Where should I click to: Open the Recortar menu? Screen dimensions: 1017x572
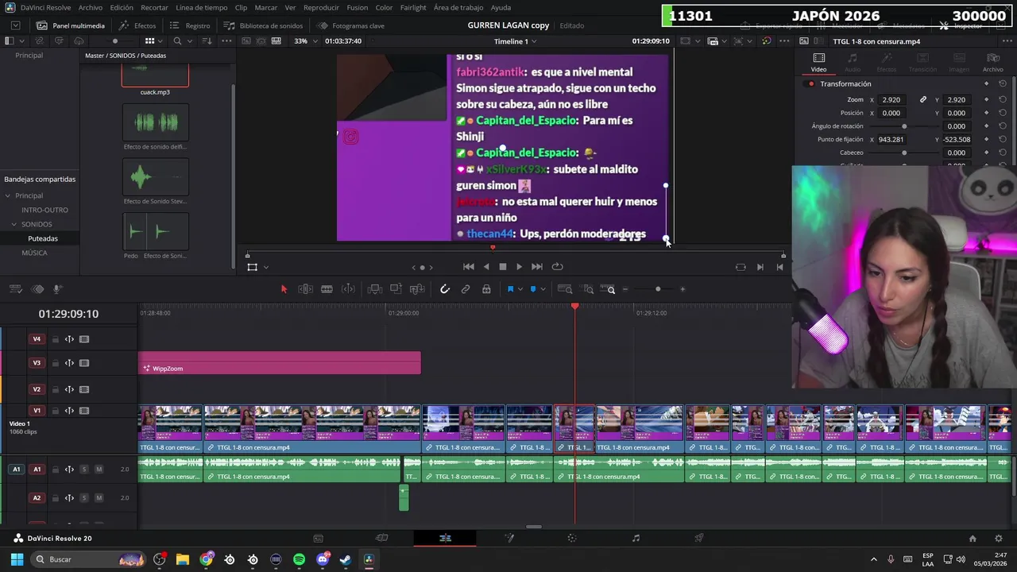154,7
